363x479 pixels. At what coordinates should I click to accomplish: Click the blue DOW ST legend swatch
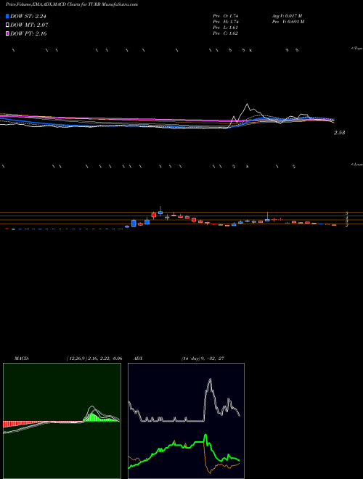(8, 17)
